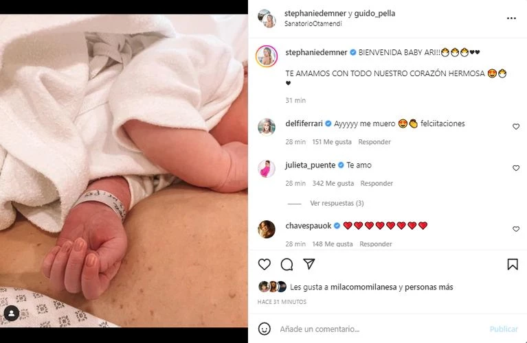Show tagged people icon on photo
Image resolution: width=527 pixels, height=343 pixels.
click(12, 314)
